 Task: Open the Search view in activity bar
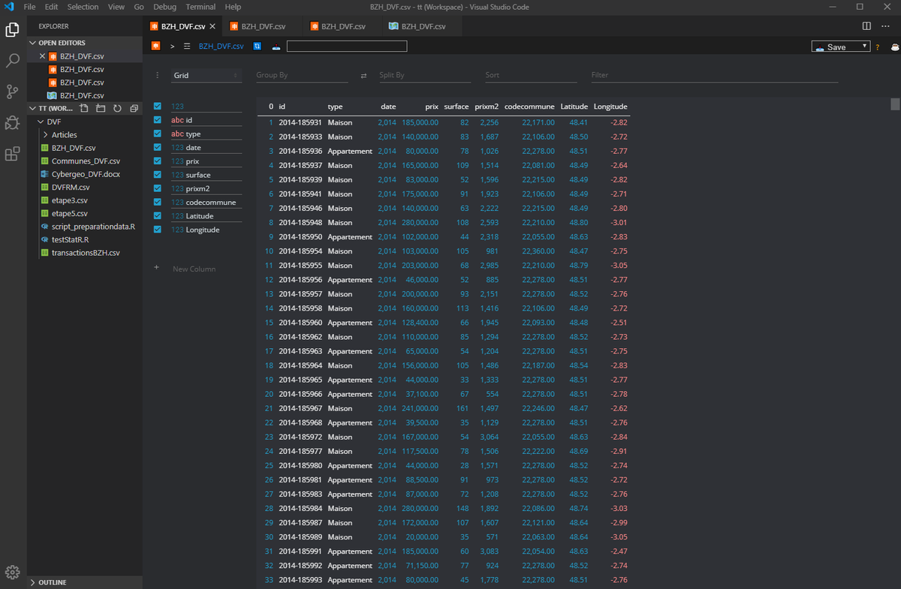[13, 61]
